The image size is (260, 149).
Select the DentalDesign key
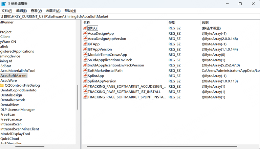[x=11, y=95]
